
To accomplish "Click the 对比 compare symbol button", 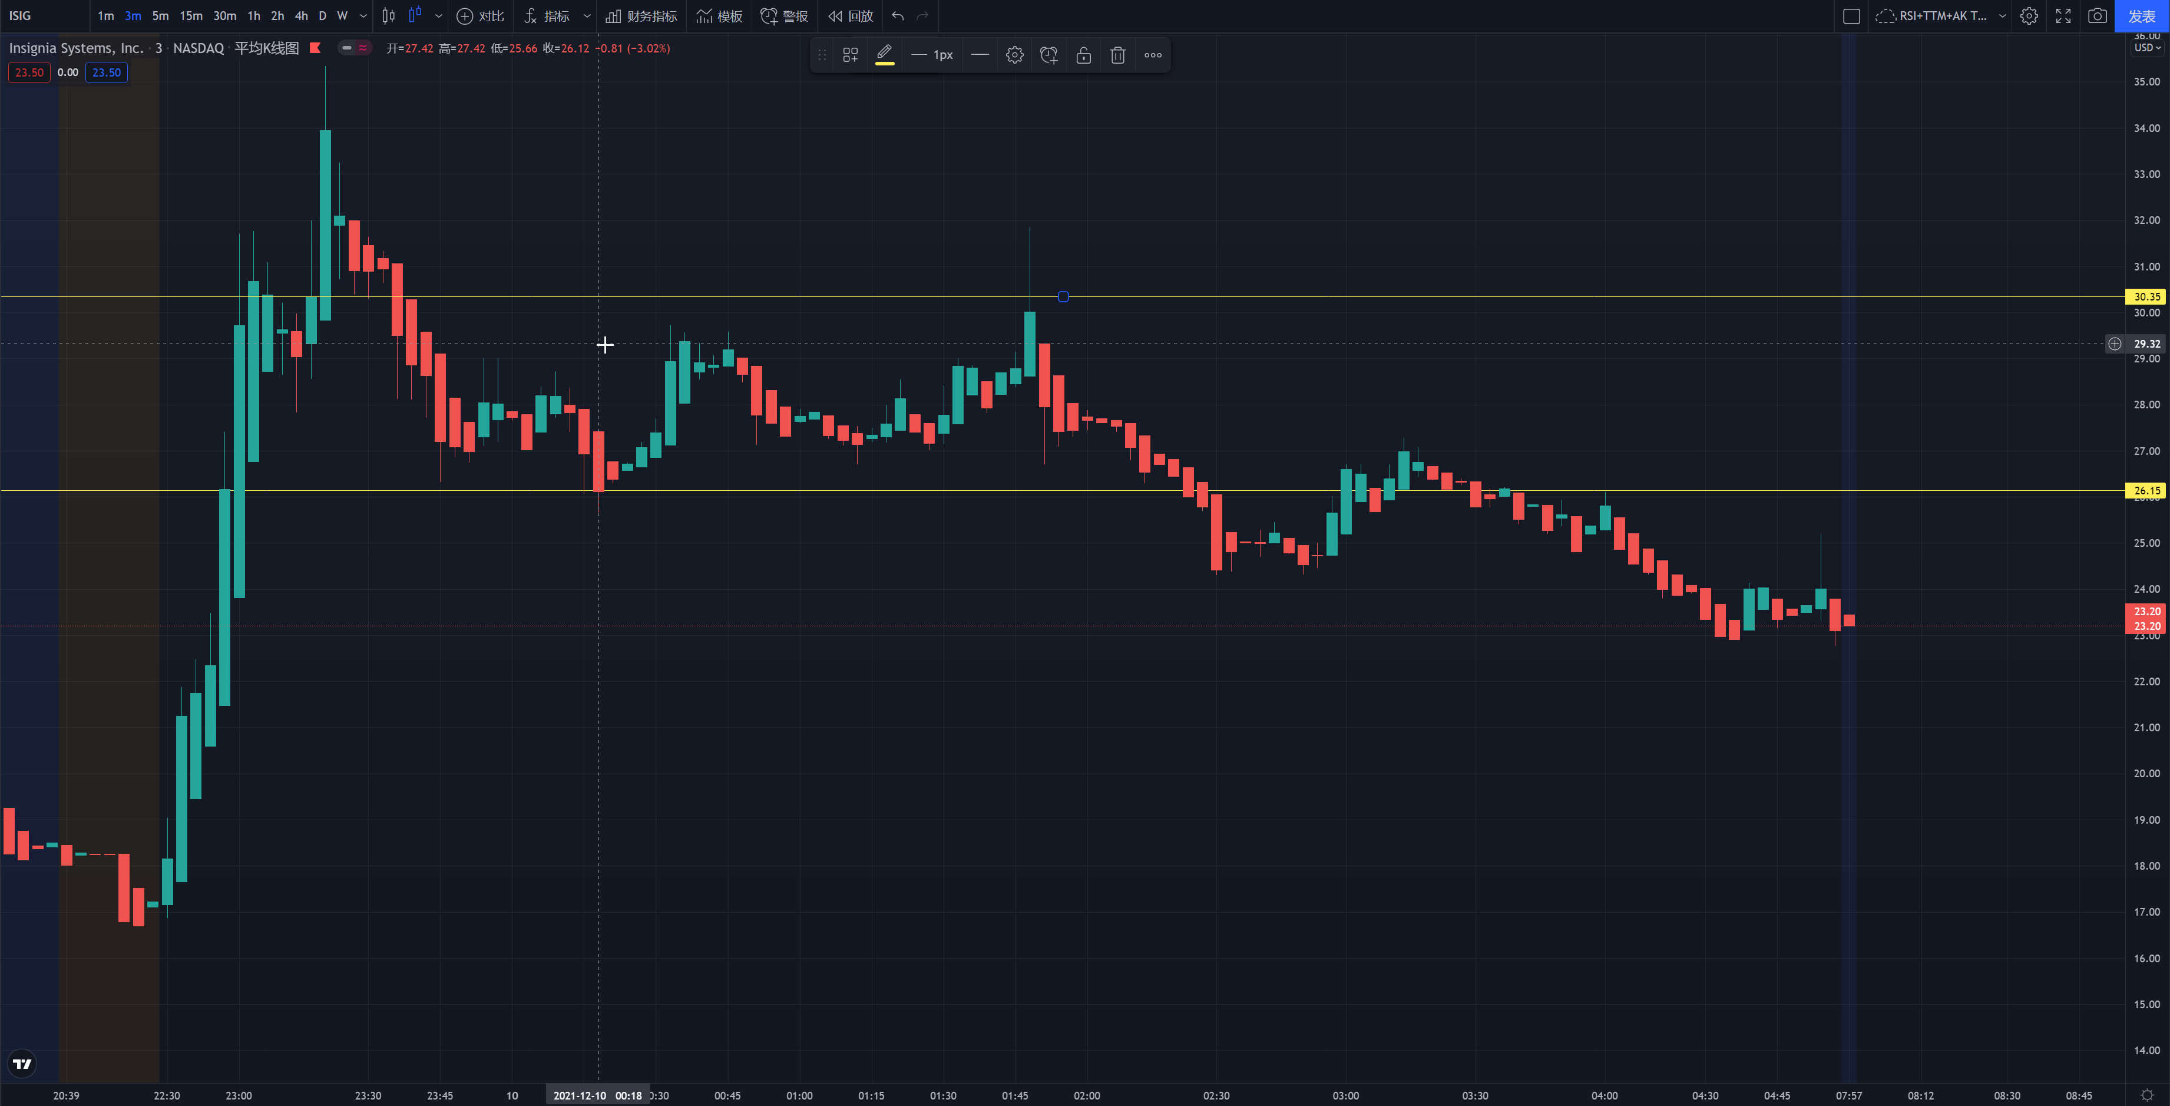I will [x=480, y=16].
